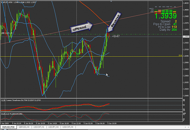Click the M1 timeframe label in signal panel
The height and width of the screenshot is (130, 190).
(156, 7)
